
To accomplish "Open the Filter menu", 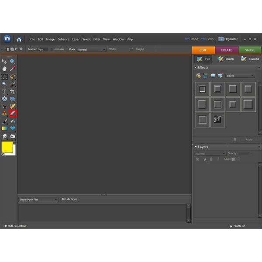I will (97, 39).
